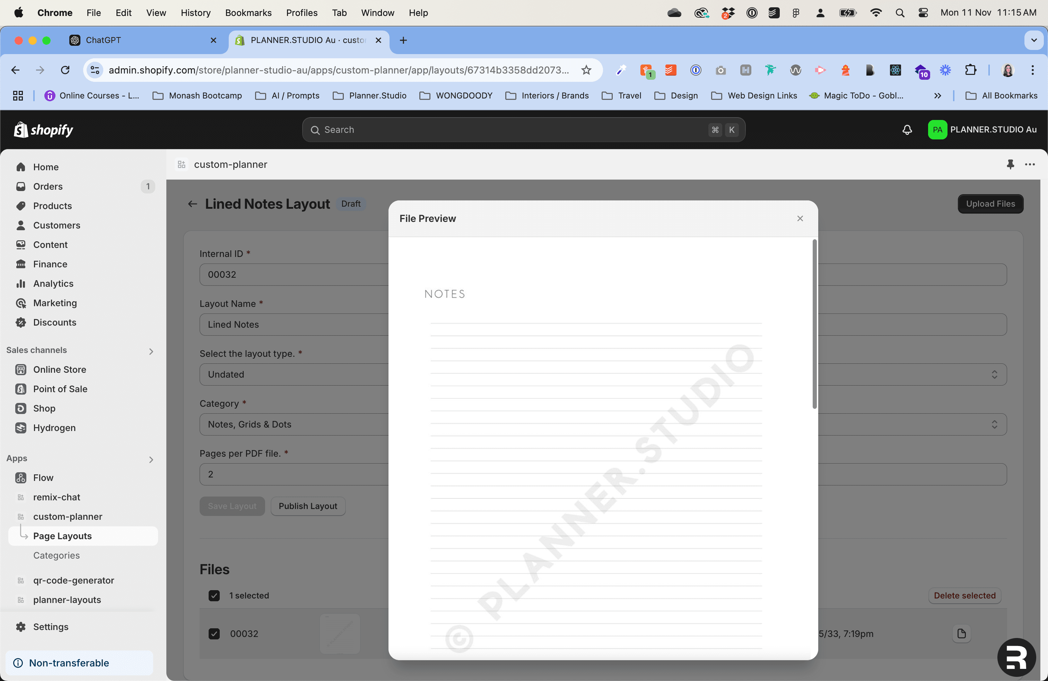Open the Analytics section
Viewport: 1048px width, 681px height.
coord(53,283)
